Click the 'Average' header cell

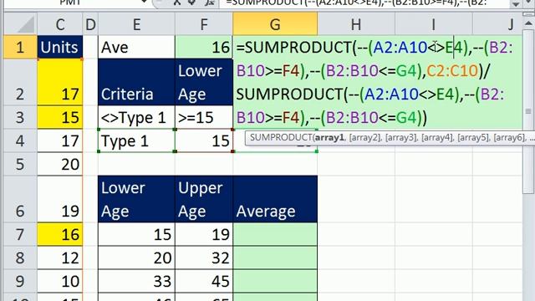pyautogui.click(x=275, y=199)
